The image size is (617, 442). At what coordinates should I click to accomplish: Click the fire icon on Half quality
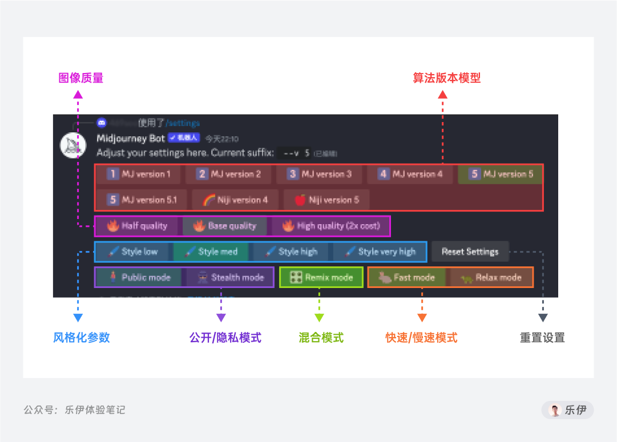113,226
